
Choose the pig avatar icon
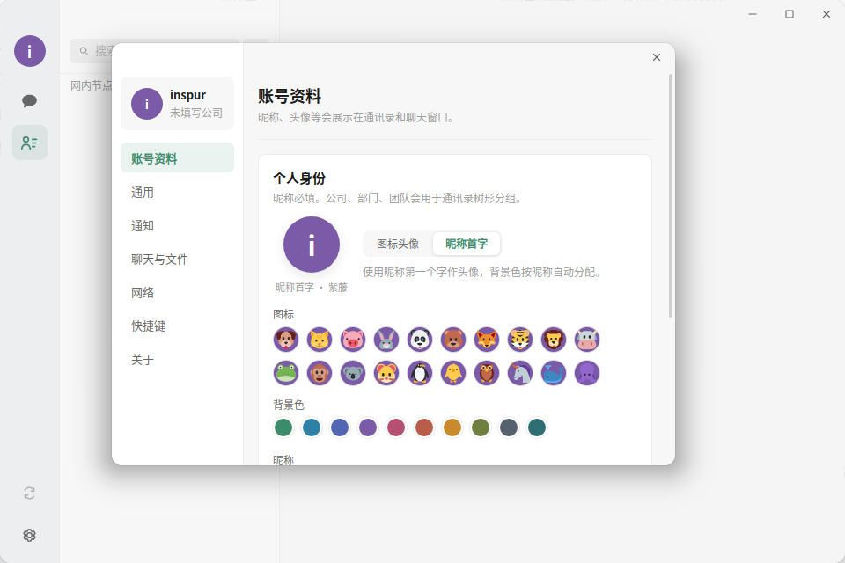(x=352, y=340)
